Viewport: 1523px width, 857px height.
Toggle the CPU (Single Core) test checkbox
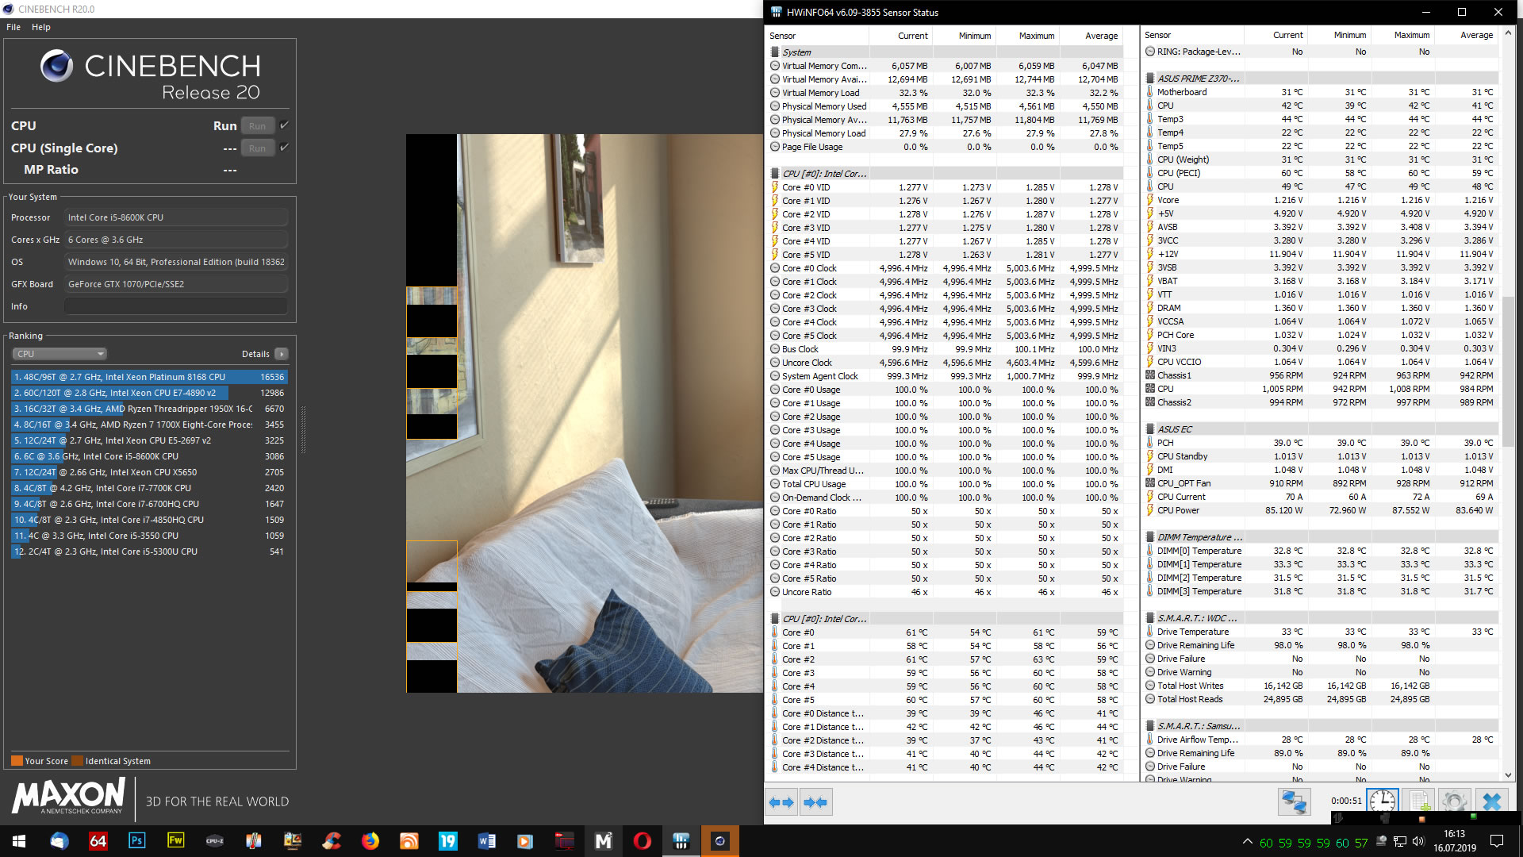pos(284,148)
